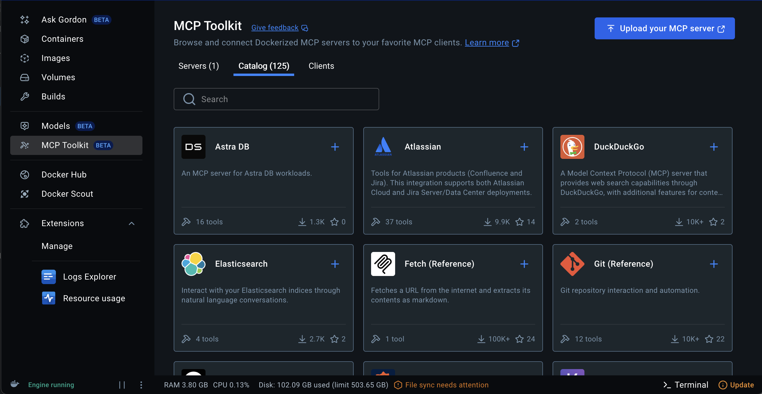The width and height of the screenshot is (762, 394).
Task: Click the Extensions puzzle icon
Action: pos(25,223)
